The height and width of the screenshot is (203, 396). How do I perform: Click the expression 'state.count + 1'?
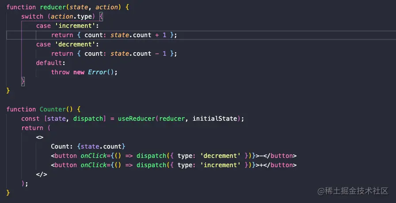(138, 35)
